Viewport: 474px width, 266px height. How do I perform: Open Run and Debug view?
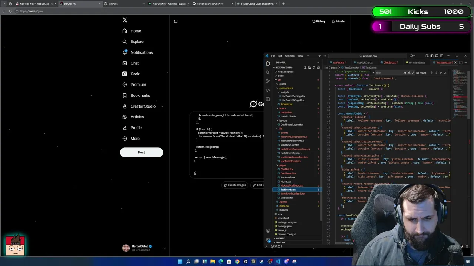[268, 90]
